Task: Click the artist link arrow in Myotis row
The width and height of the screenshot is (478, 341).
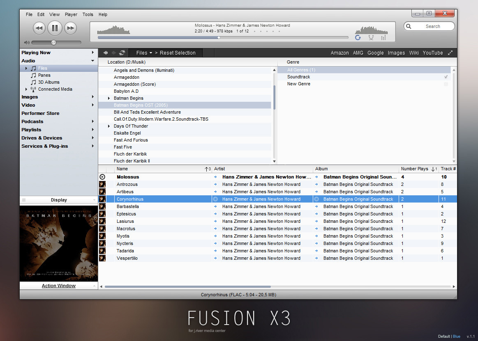Action: (x=215, y=236)
